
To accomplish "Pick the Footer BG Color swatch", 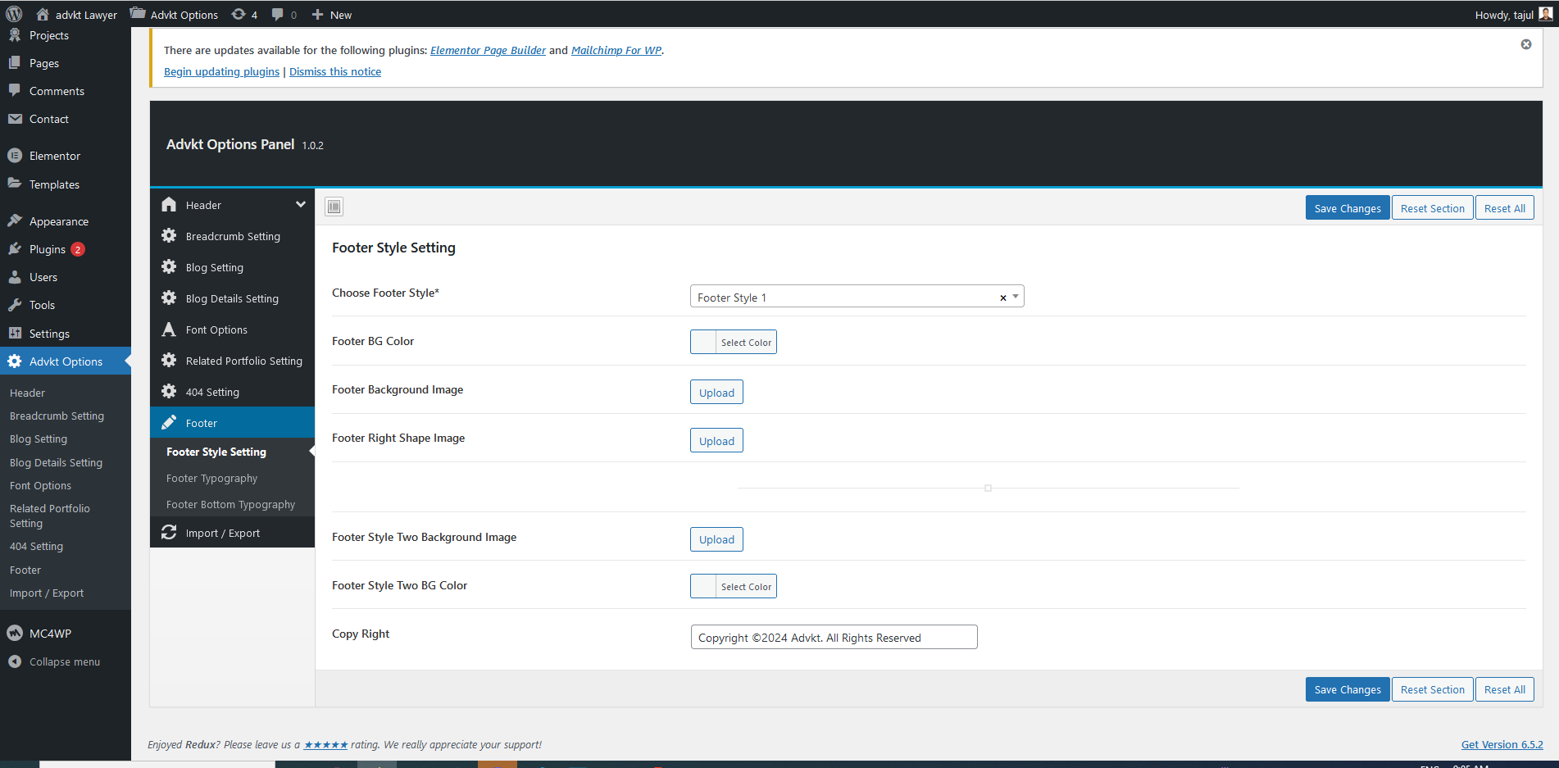I will coord(704,342).
